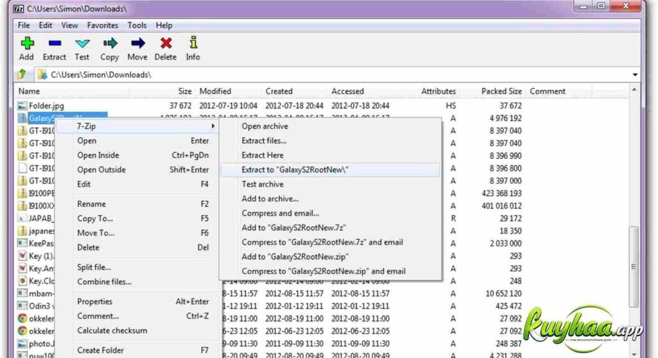Open the Help menu

pos(164,26)
